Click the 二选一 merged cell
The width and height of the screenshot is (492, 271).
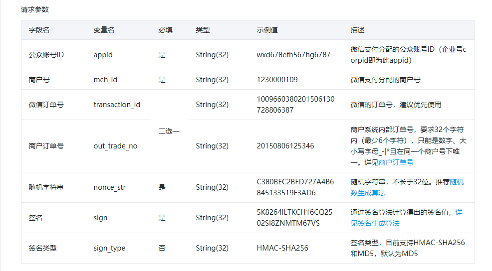pos(169,131)
